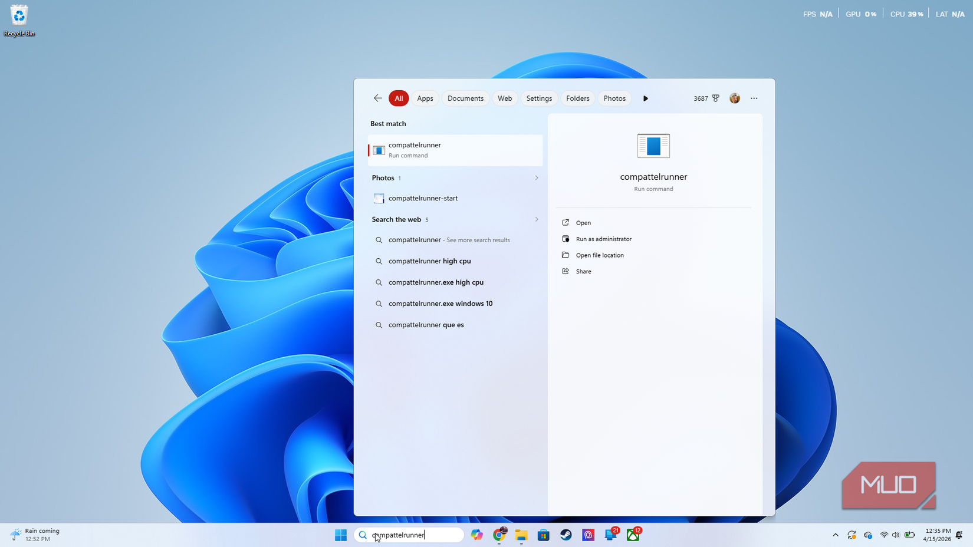The width and height of the screenshot is (973, 547).
Task: Click the CPU 39% overlay readout
Action: [907, 14]
